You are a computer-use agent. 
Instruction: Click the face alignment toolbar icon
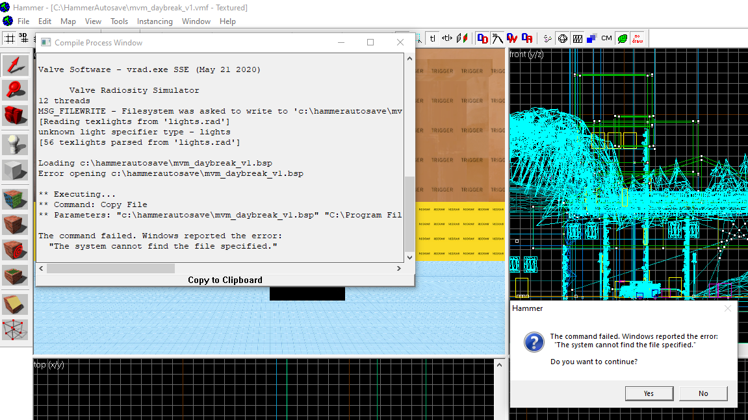point(462,38)
